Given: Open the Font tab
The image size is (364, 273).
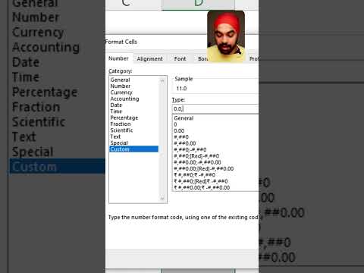Looking at the screenshot, I should click(180, 59).
